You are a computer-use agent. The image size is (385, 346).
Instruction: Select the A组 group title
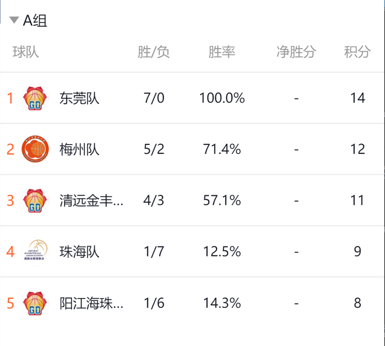pyautogui.click(x=35, y=20)
